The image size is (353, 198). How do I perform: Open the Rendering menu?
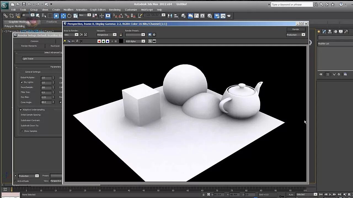115,10
